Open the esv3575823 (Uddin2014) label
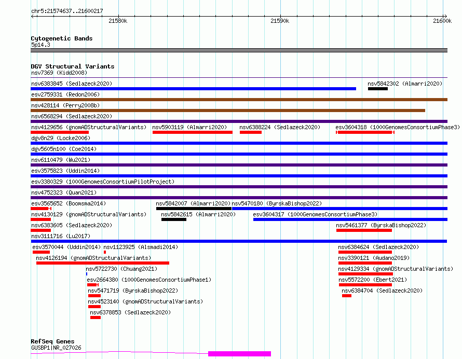 65,171
